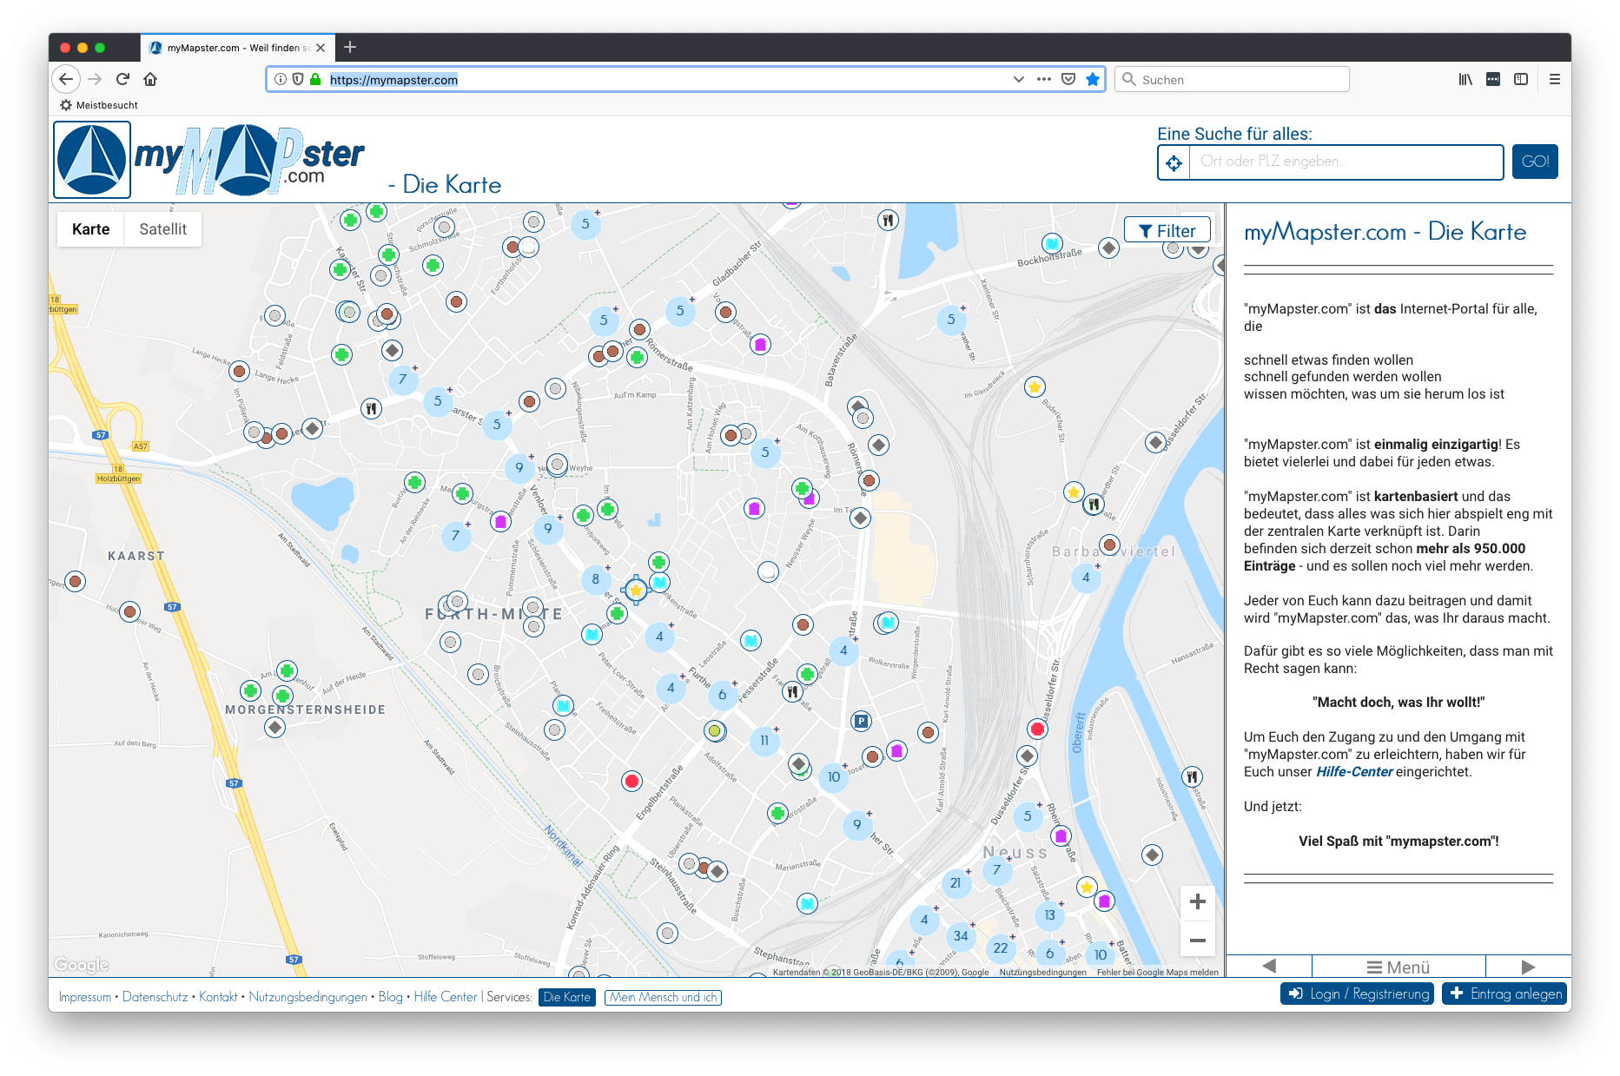1620x1076 pixels.
Task: Click the browser back arrow
Action: pyautogui.click(x=66, y=79)
